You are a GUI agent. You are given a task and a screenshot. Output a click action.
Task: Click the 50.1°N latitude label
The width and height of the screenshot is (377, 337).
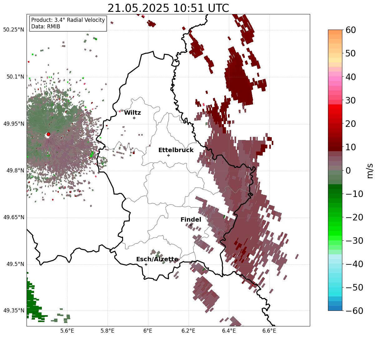15,77
